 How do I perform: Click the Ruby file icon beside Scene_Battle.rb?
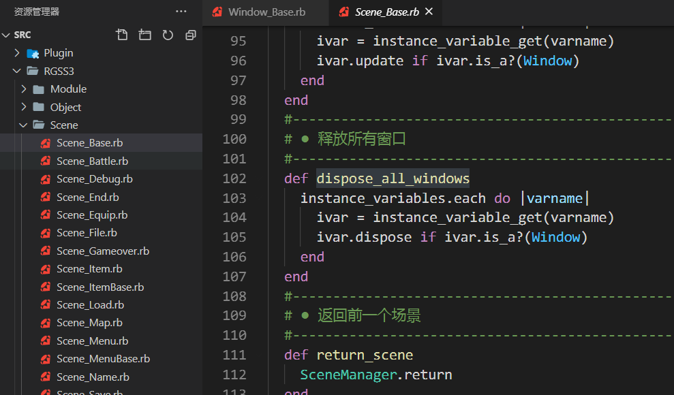pos(46,161)
